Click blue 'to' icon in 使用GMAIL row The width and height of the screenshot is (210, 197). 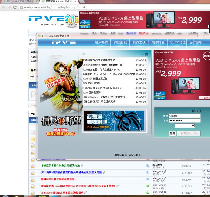coord(148,179)
